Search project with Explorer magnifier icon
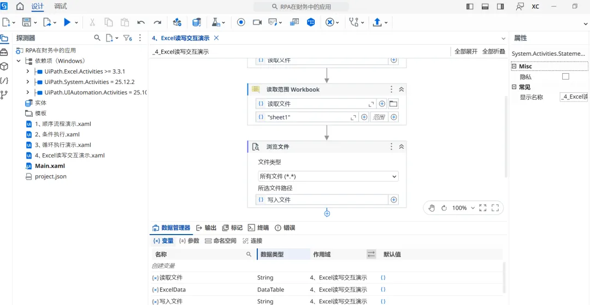The height and width of the screenshot is (305, 590). pos(97,38)
